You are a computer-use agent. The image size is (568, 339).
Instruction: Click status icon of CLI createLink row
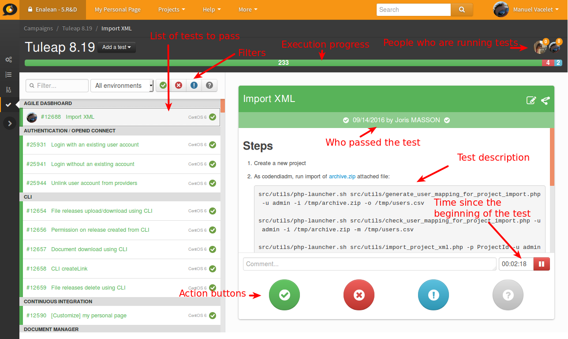click(x=213, y=269)
